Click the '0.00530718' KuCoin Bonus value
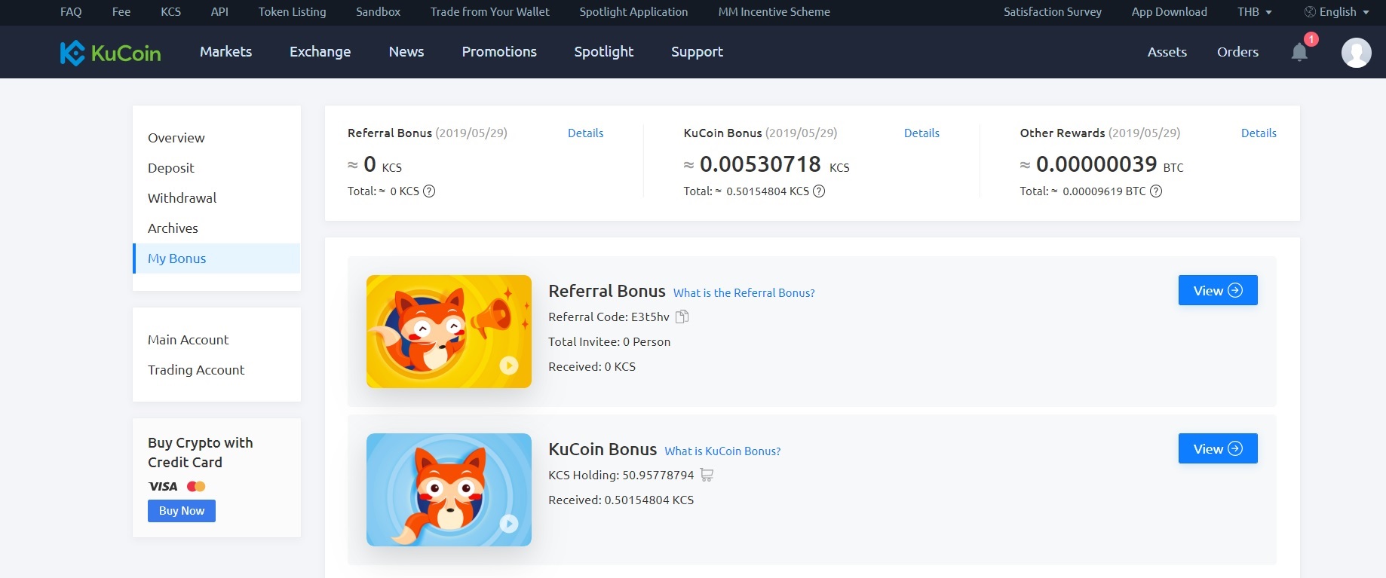This screenshot has height=578, width=1386. [760, 164]
